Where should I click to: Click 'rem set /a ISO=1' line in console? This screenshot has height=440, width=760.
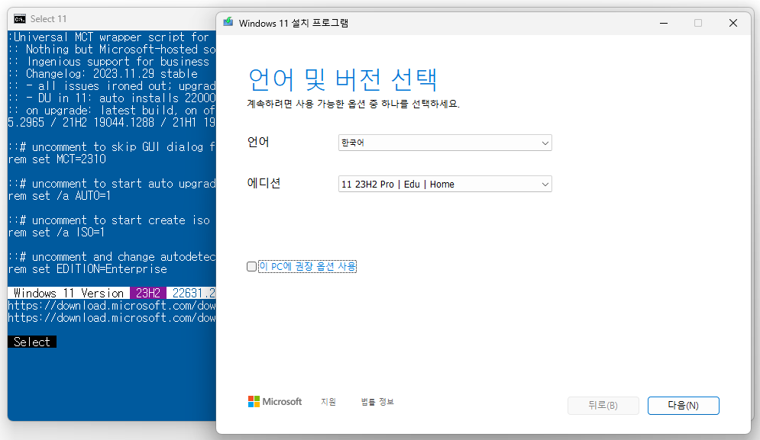point(57,233)
